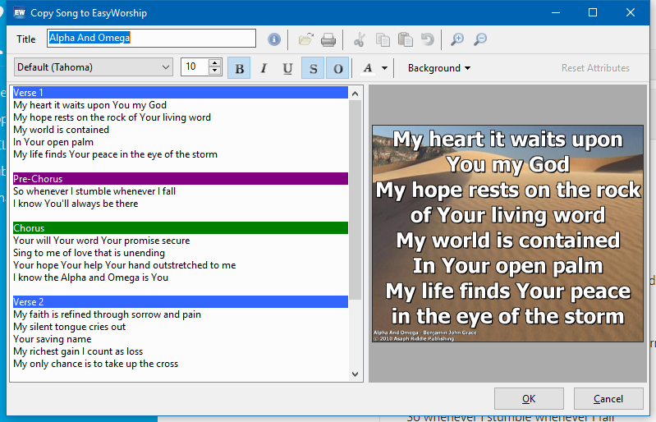The height and width of the screenshot is (422, 656).
Task: Click line 'Sing to me of love that is unending'
Action: click(89, 253)
